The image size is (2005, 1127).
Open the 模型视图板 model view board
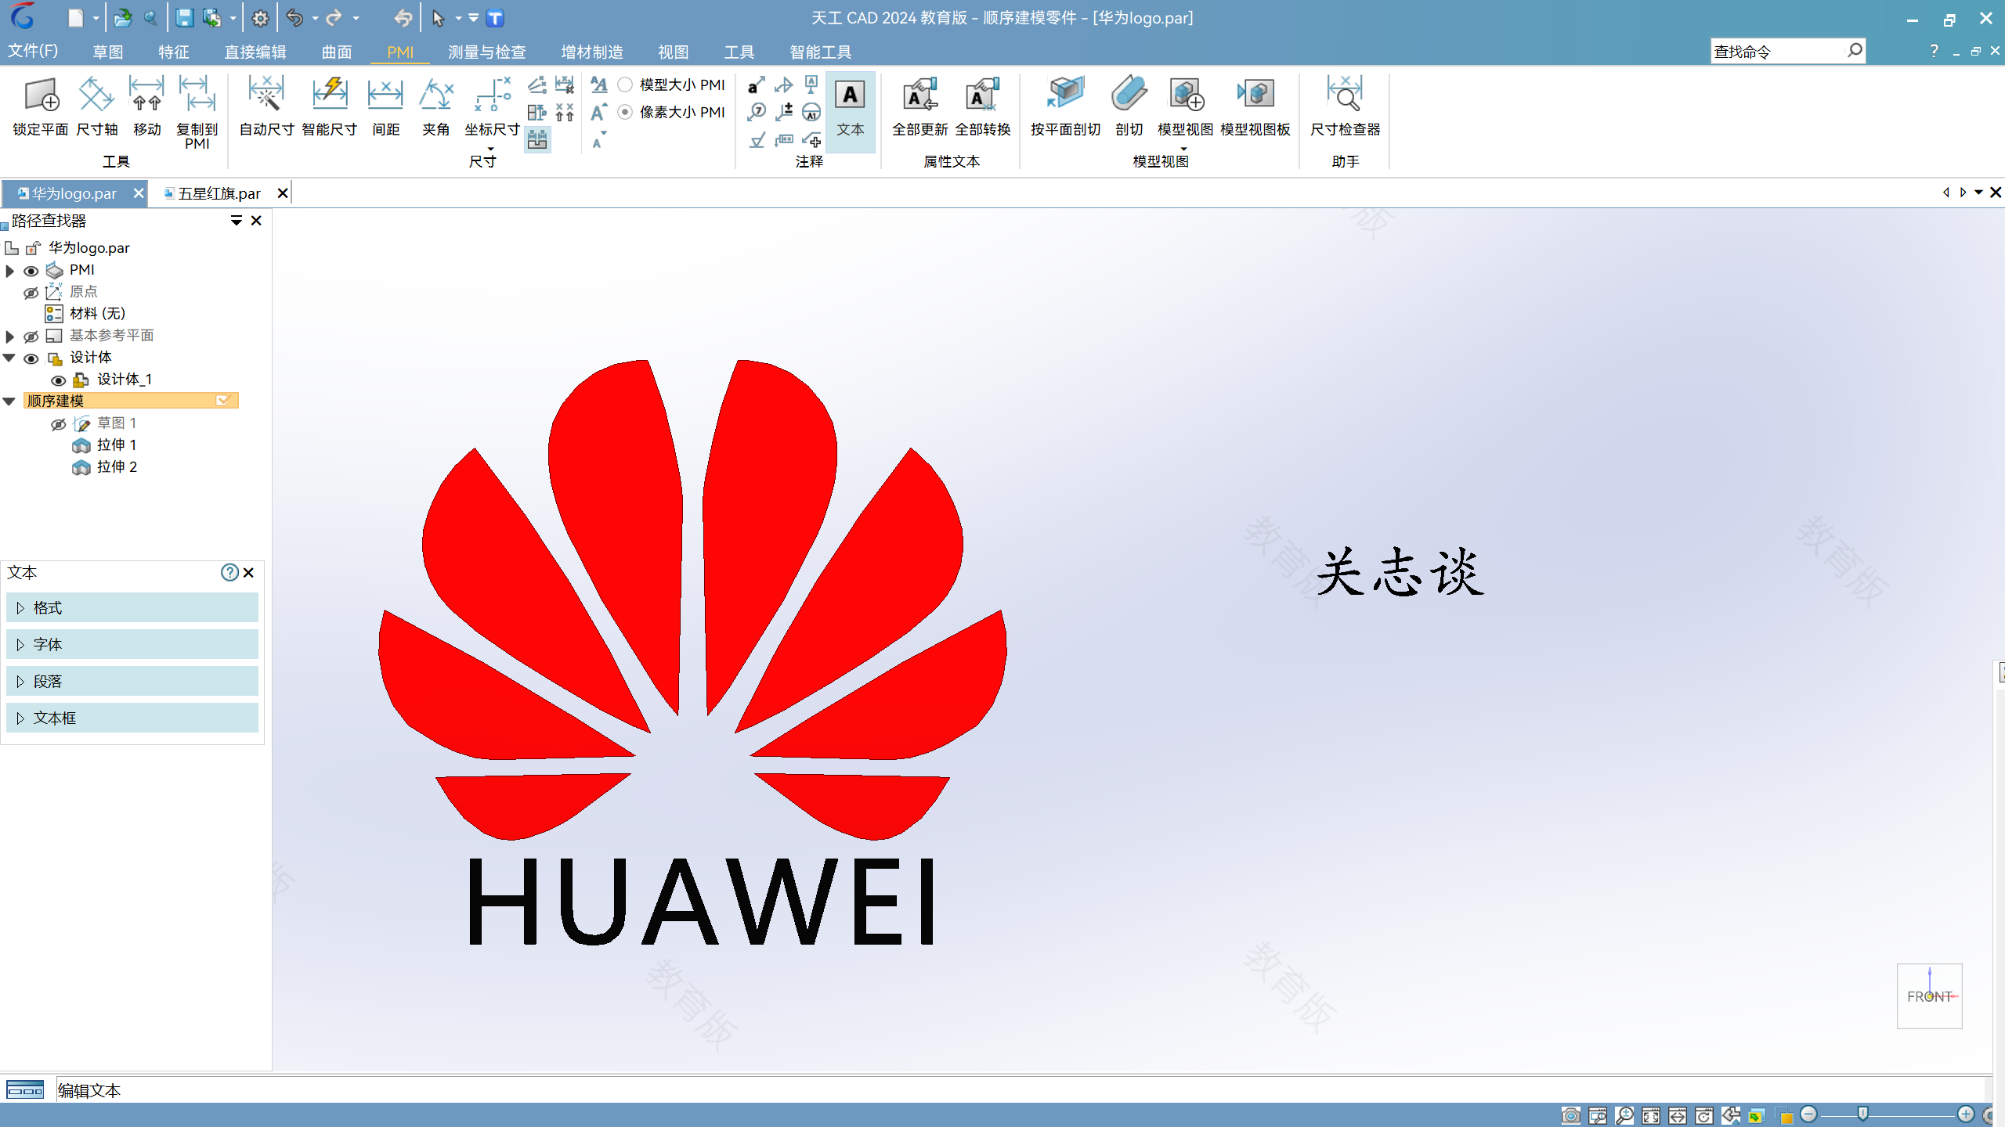[1255, 106]
